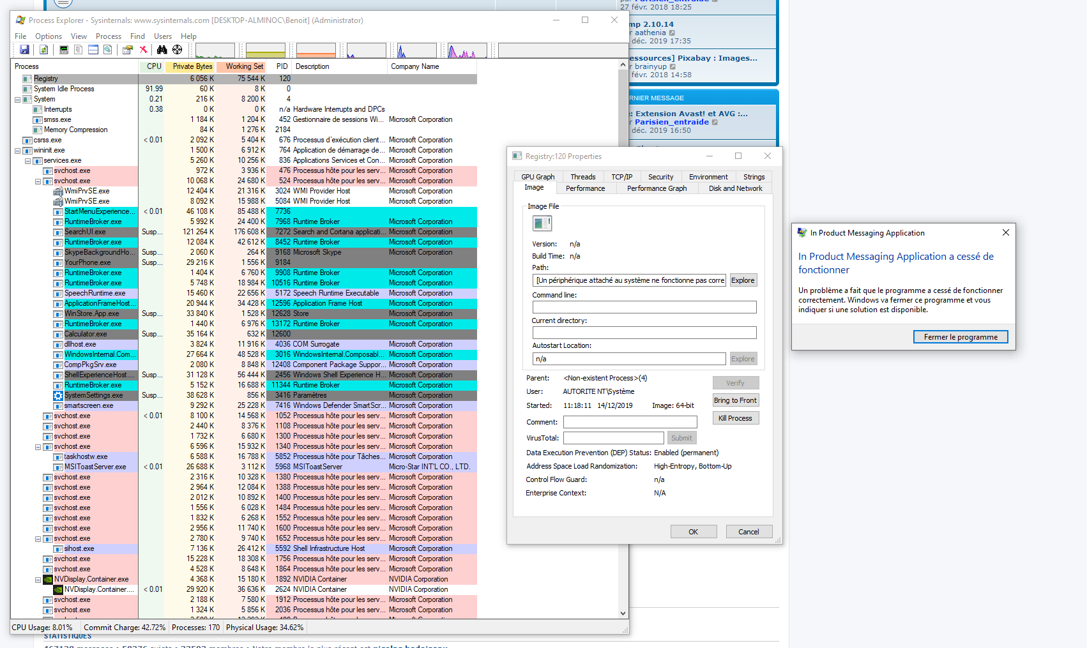This screenshot has width=1087, height=648.
Task: Click the Command line text field
Action: 644,307
